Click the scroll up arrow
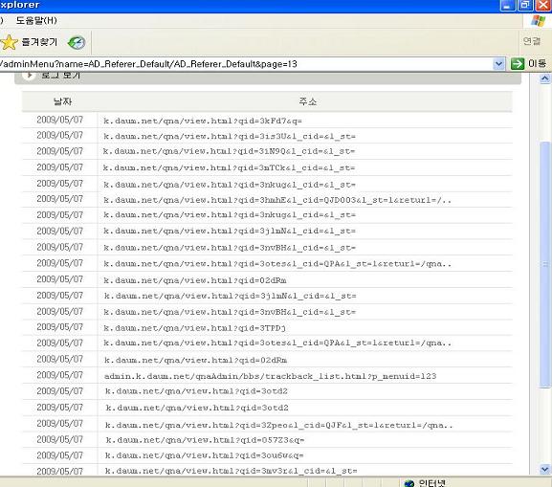Image resolution: width=552 pixels, height=487 pixels. click(544, 78)
